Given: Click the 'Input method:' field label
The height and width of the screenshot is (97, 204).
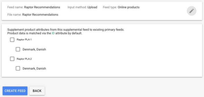Looking at the screenshot, I should 77,7.
